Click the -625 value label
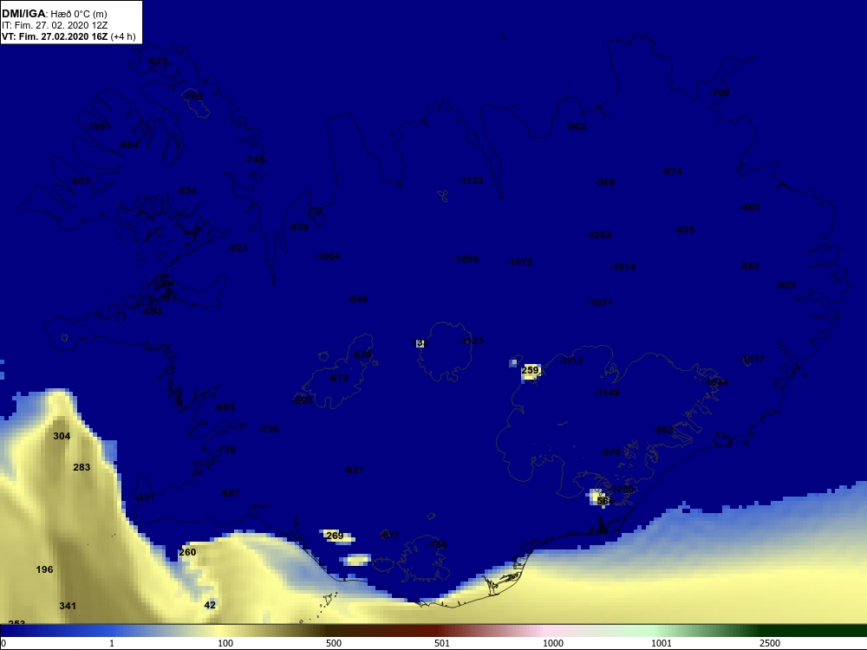 [x=158, y=61]
